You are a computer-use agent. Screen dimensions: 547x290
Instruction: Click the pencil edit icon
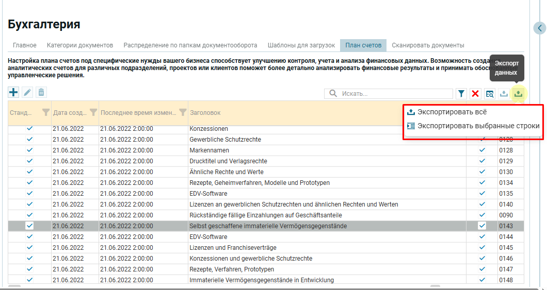pos(27,92)
